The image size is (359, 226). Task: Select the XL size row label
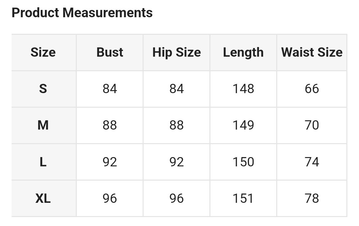(x=43, y=198)
